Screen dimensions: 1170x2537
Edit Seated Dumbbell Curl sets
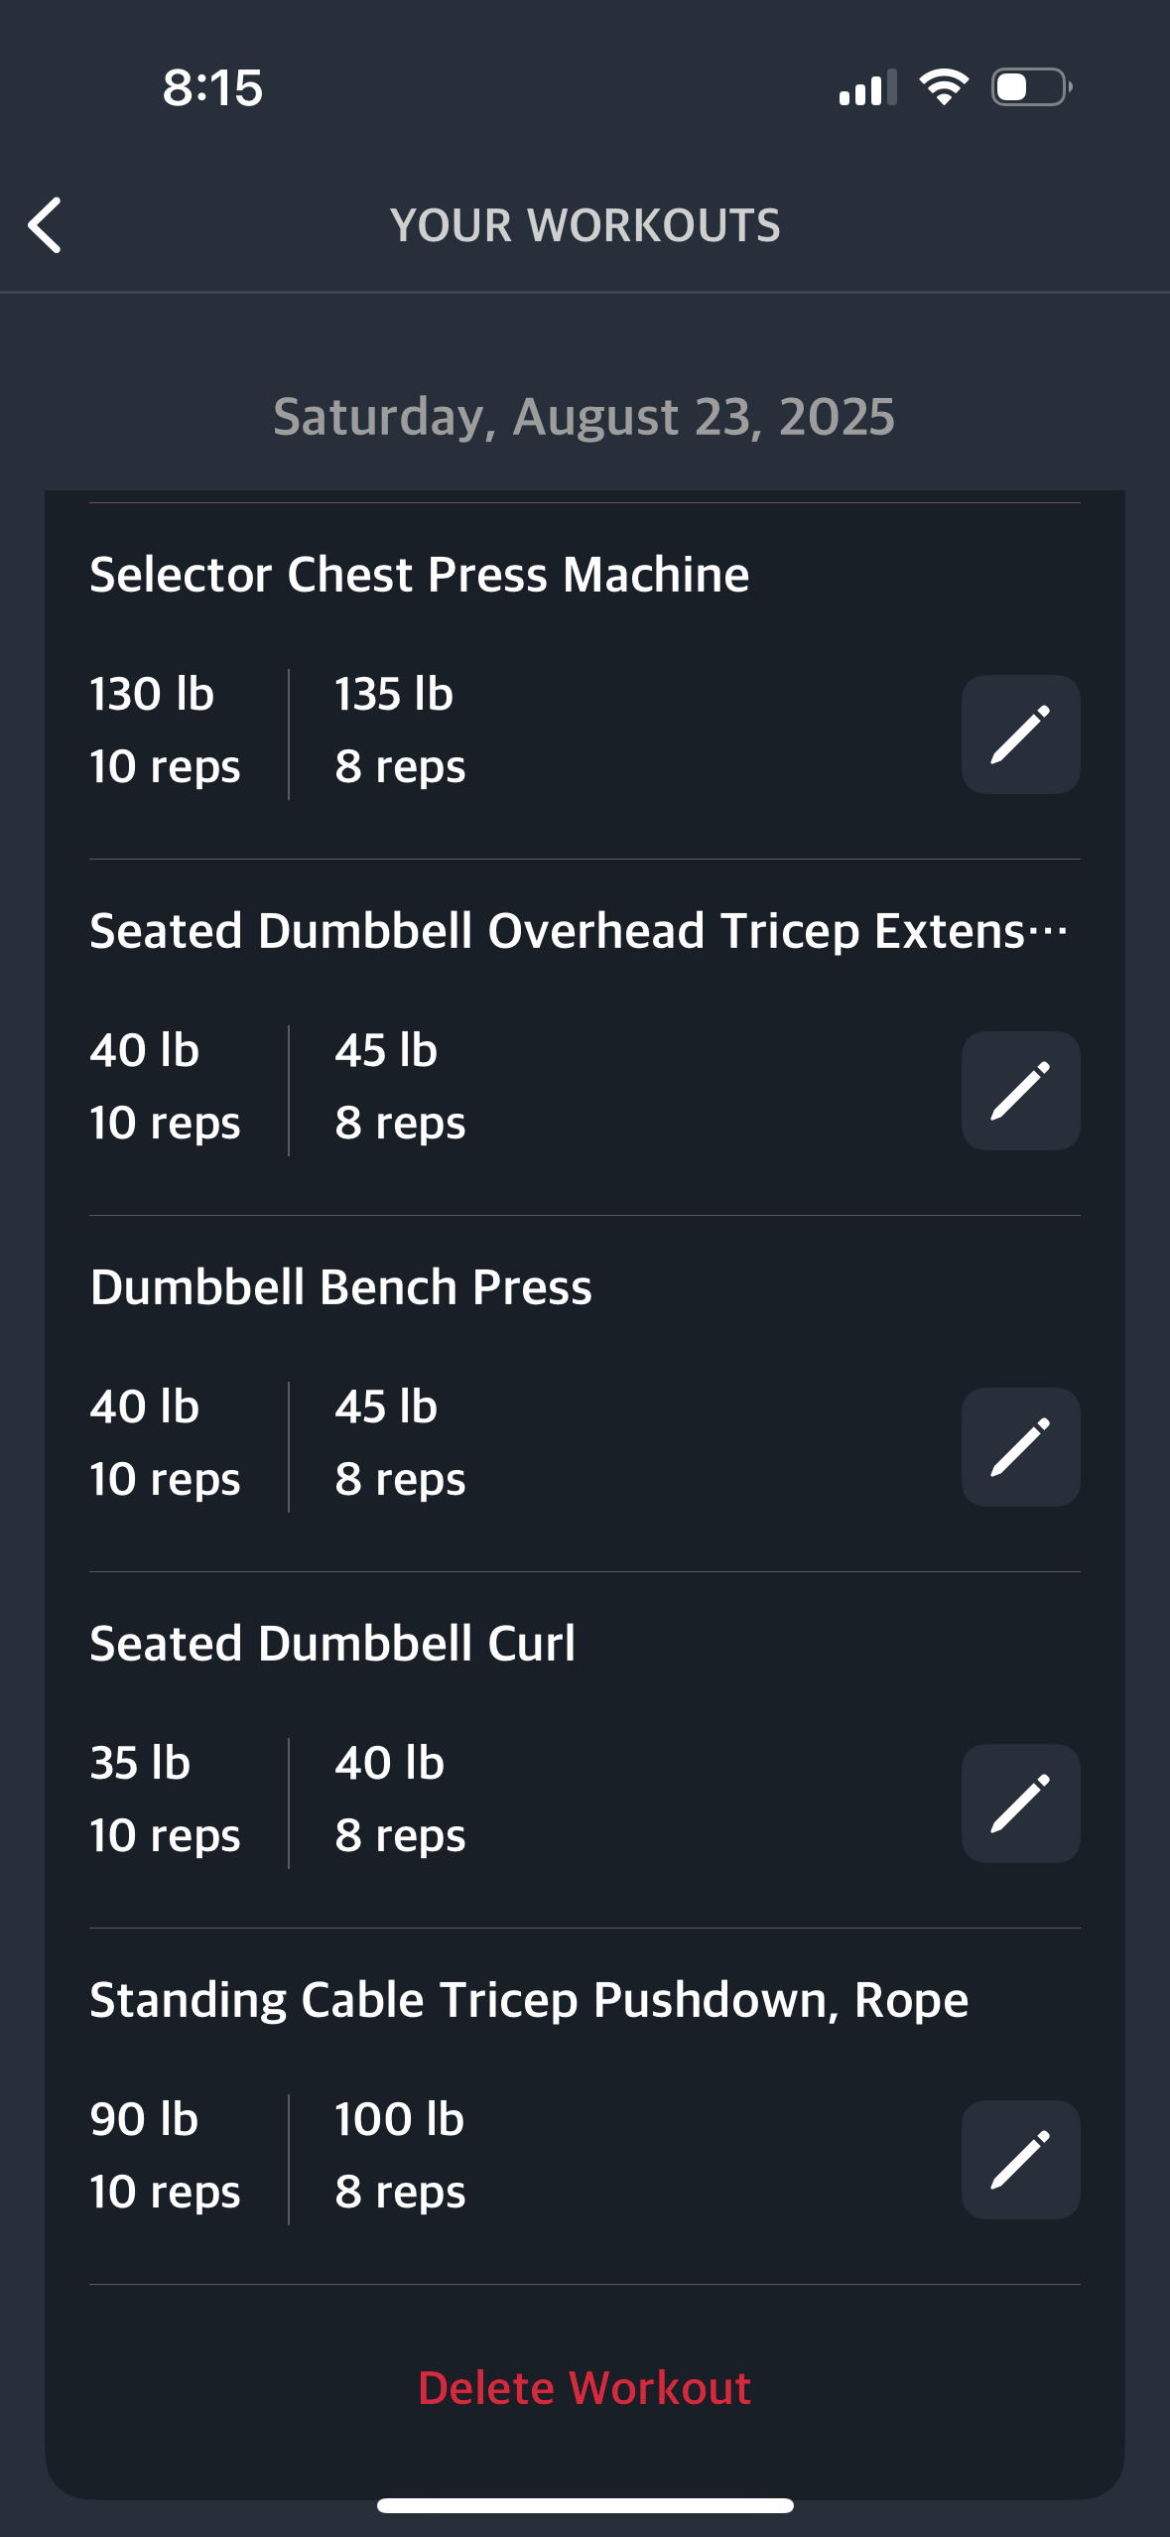(1020, 1803)
